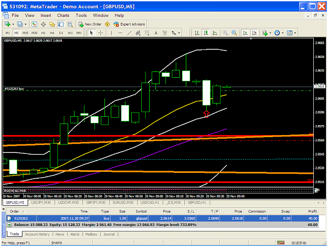Open the File menu
This screenshot has width=328, height=247.
pos(15,15)
